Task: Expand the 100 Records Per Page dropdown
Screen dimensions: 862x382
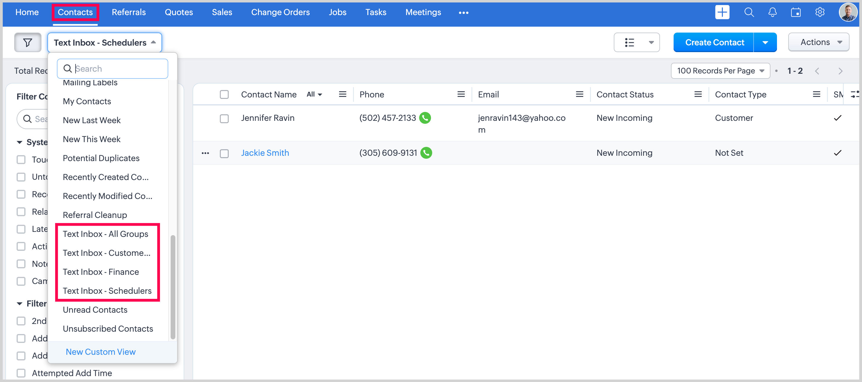Action: tap(720, 71)
